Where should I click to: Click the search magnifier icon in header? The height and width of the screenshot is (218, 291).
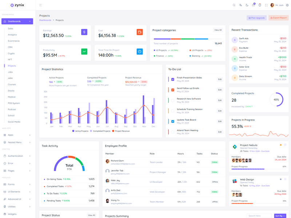pos(234,5)
